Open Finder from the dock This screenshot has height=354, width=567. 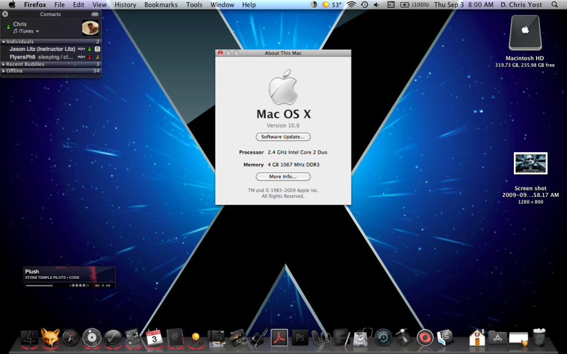click(30, 339)
